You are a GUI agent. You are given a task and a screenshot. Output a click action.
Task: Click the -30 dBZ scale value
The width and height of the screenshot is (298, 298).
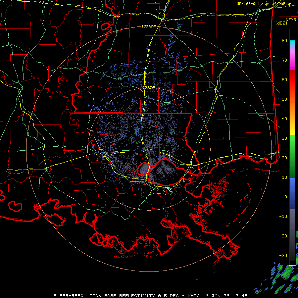click(283, 255)
